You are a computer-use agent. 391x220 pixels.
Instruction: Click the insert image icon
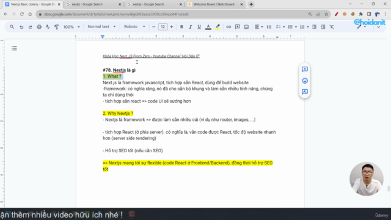click(x=246, y=27)
